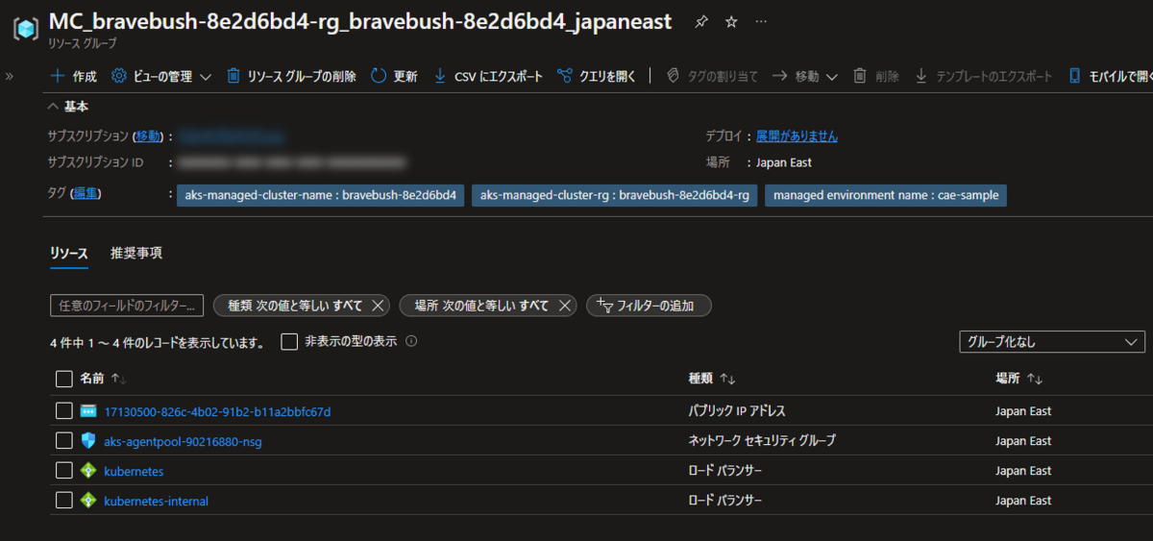Click the network security group shield icon
The image size is (1153, 541).
pyautogui.click(x=88, y=441)
